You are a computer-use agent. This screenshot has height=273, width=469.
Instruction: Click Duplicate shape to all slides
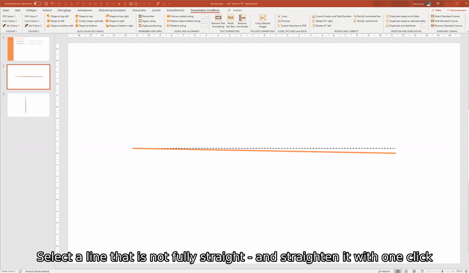(402, 16)
